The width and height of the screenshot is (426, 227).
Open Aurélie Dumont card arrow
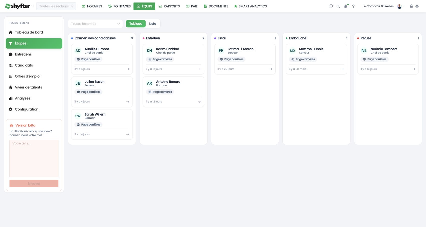[x=128, y=69]
